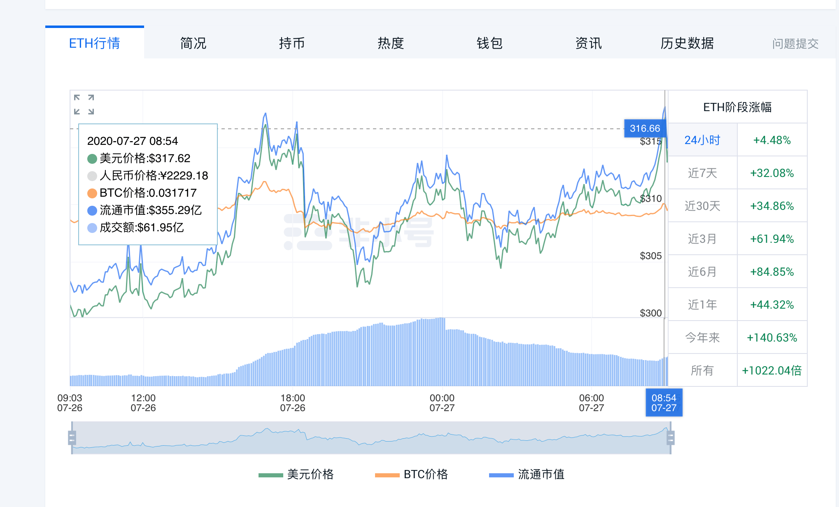Choose the 近1年 period
839x507 pixels.
point(702,305)
